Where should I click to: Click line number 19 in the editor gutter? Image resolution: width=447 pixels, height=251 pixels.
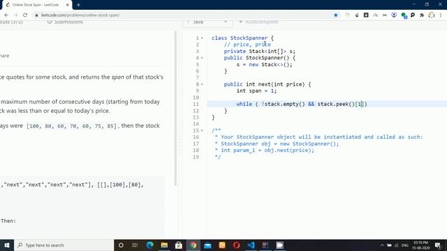[196, 157]
